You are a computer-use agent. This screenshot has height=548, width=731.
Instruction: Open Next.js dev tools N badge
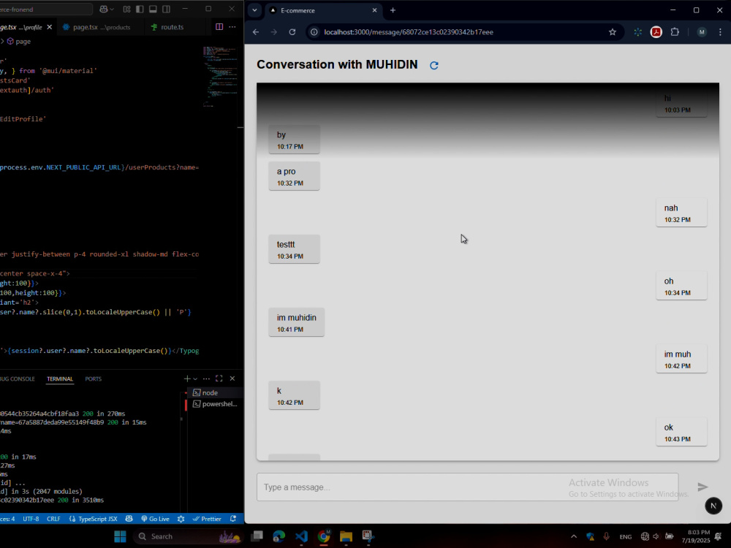click(x=713, y=506)
